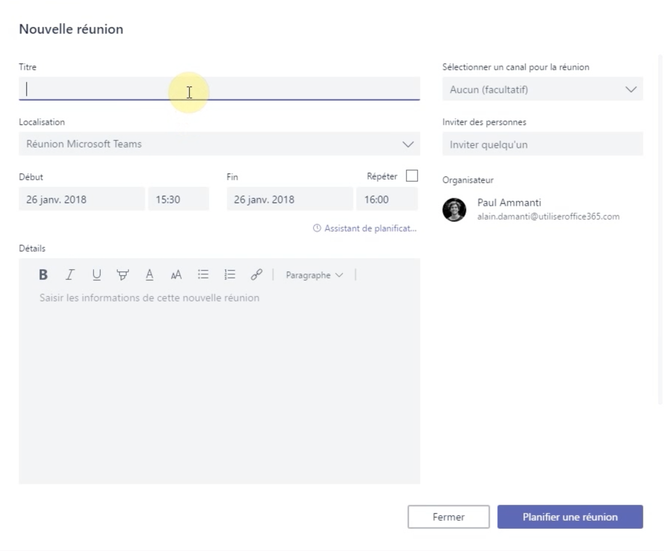Open the Paragraphe style dropdown
This screenshot has height=551, width=664.
tap(314, 275)
